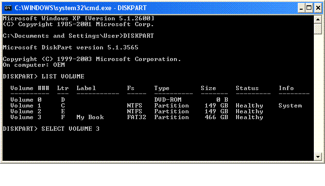
Task: Click the 'C:\Documents and Settings\User>DISKPART' line
Action: pos(78,36)
